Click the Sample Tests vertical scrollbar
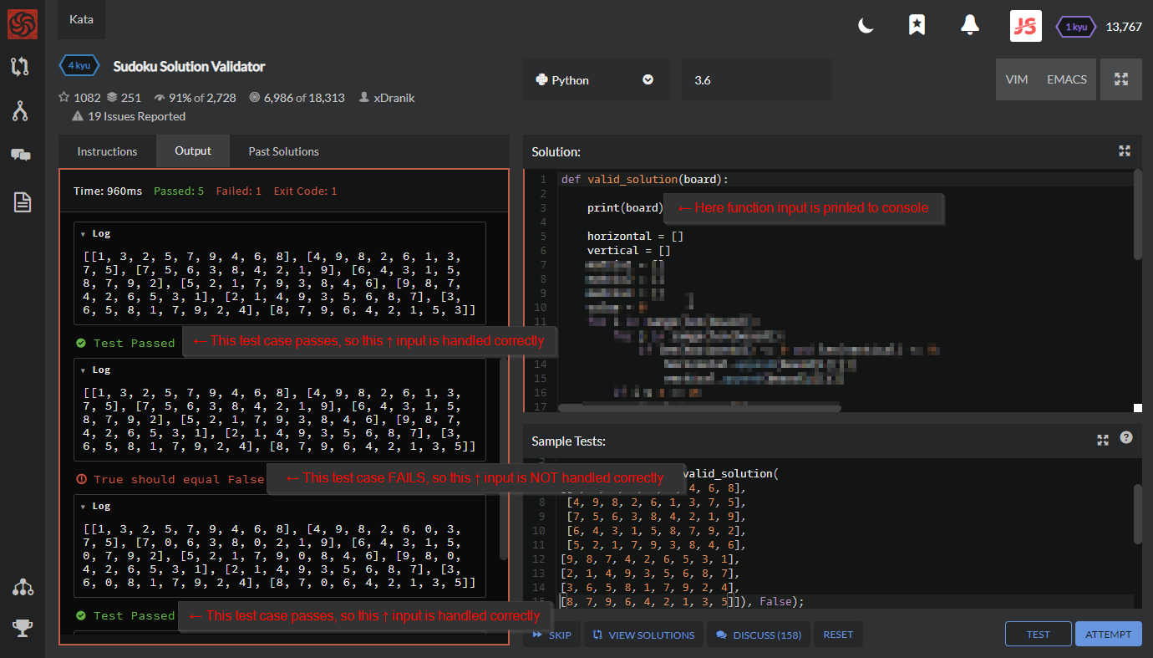The width and height of the screenshot is (1153, 658). tap(1137, 514)
